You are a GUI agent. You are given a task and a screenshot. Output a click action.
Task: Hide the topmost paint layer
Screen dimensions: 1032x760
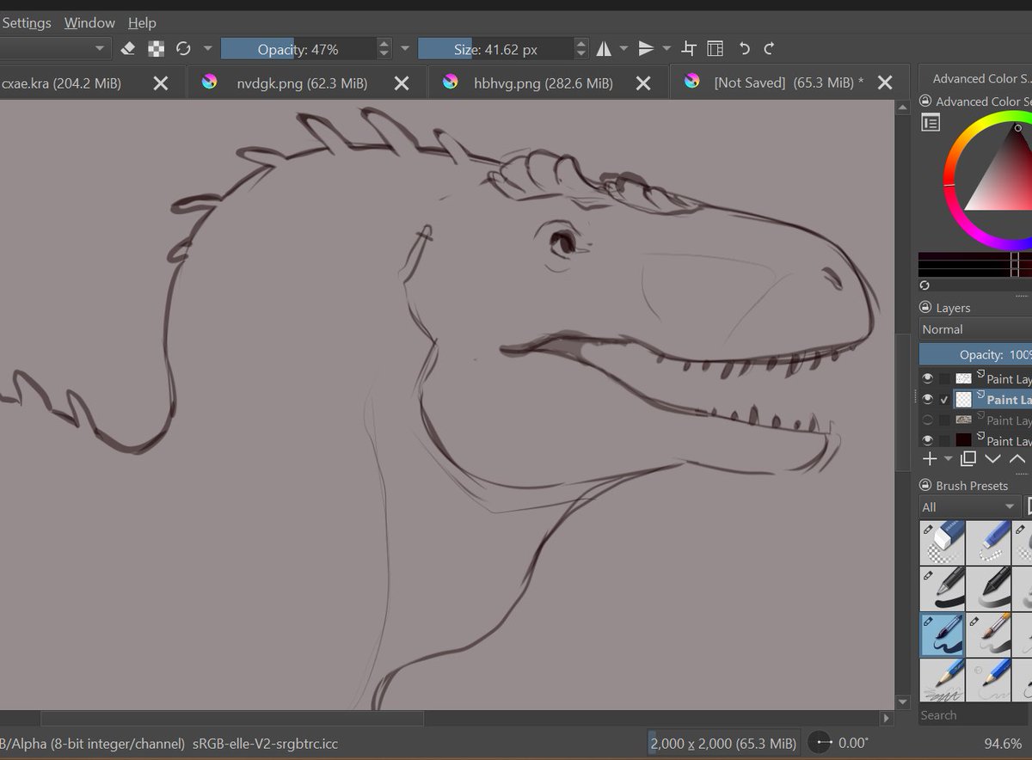927,378
